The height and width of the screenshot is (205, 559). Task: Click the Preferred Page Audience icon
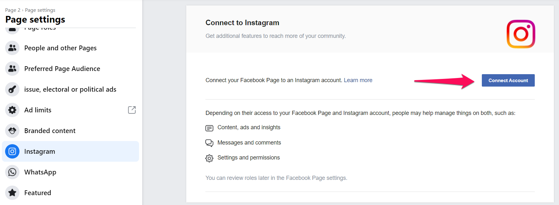click(12, 69)
